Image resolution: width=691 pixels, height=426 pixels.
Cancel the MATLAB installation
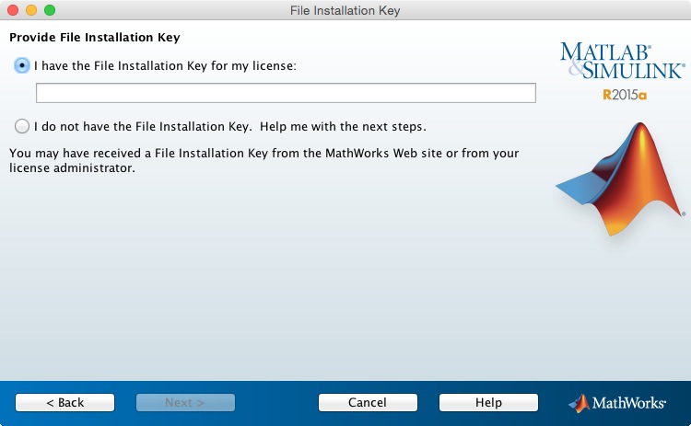(x=368, y=402)
